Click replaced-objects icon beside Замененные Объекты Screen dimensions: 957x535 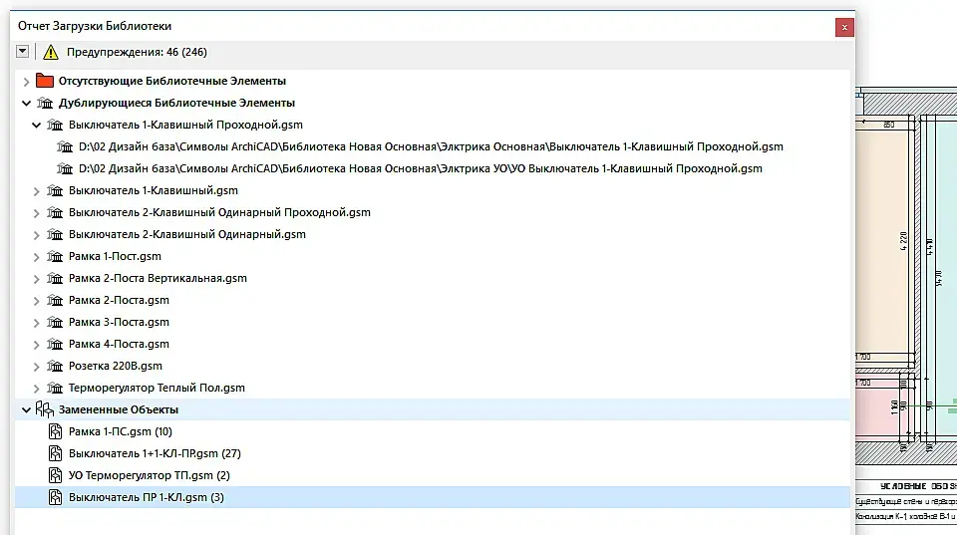(45, 409)
